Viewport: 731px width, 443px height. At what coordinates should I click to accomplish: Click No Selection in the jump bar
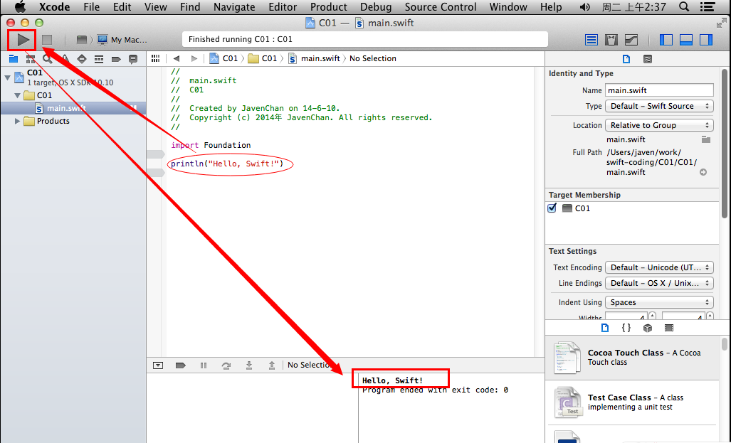[373, 58]
